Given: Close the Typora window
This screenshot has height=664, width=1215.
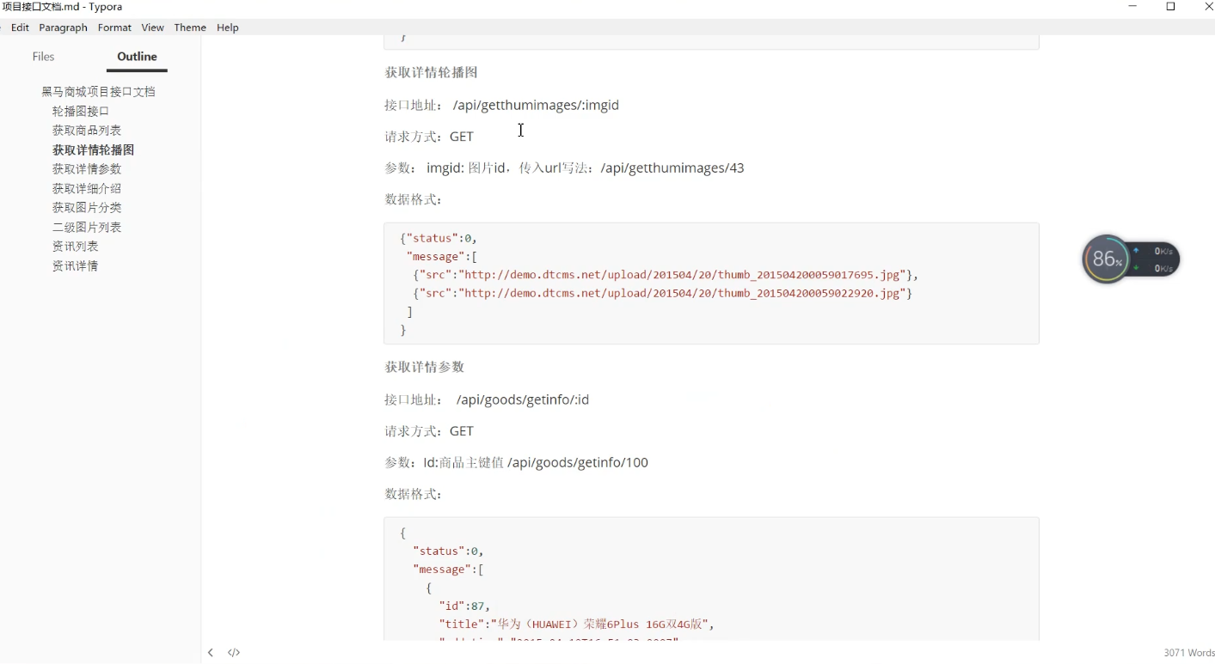Looking at the screenshot, I should [x=1207, y=7].
